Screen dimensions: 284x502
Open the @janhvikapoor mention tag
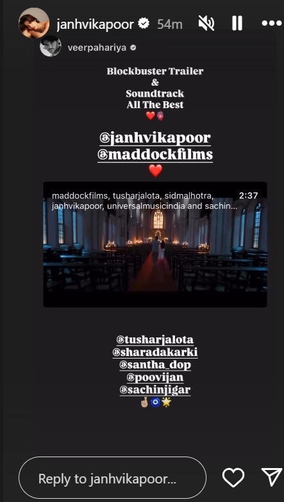coord(155,138)
